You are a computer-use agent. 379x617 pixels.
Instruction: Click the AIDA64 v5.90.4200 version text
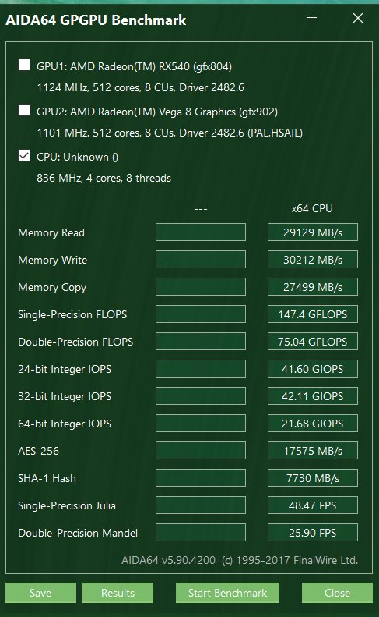(169, 560)
